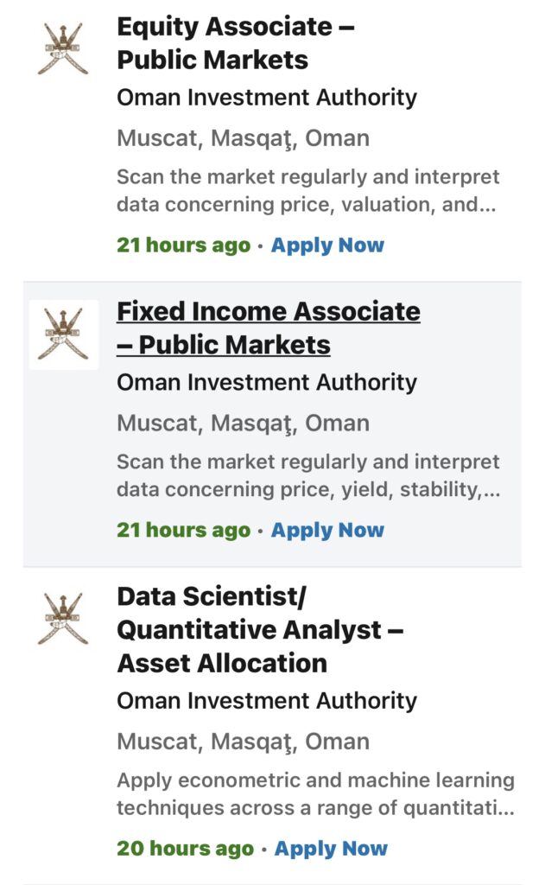Click the econometric and machine learning description
The width and height of the screenshot is (545, 885).
tap(315, 794)
